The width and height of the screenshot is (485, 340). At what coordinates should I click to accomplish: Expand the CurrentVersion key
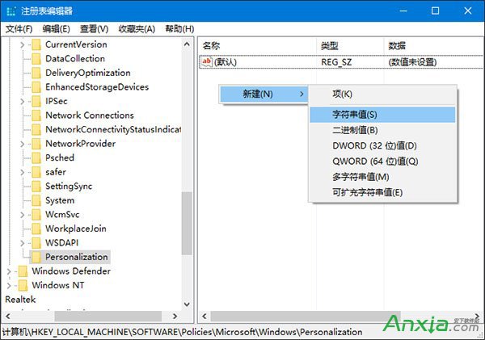pos(22,44)
